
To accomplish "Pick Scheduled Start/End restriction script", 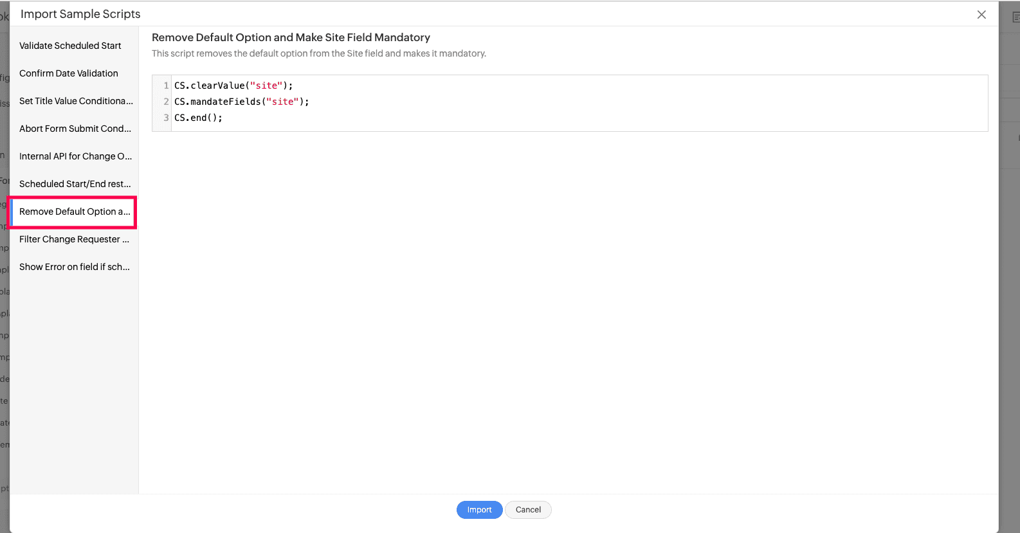I will [x=75, y=184].
